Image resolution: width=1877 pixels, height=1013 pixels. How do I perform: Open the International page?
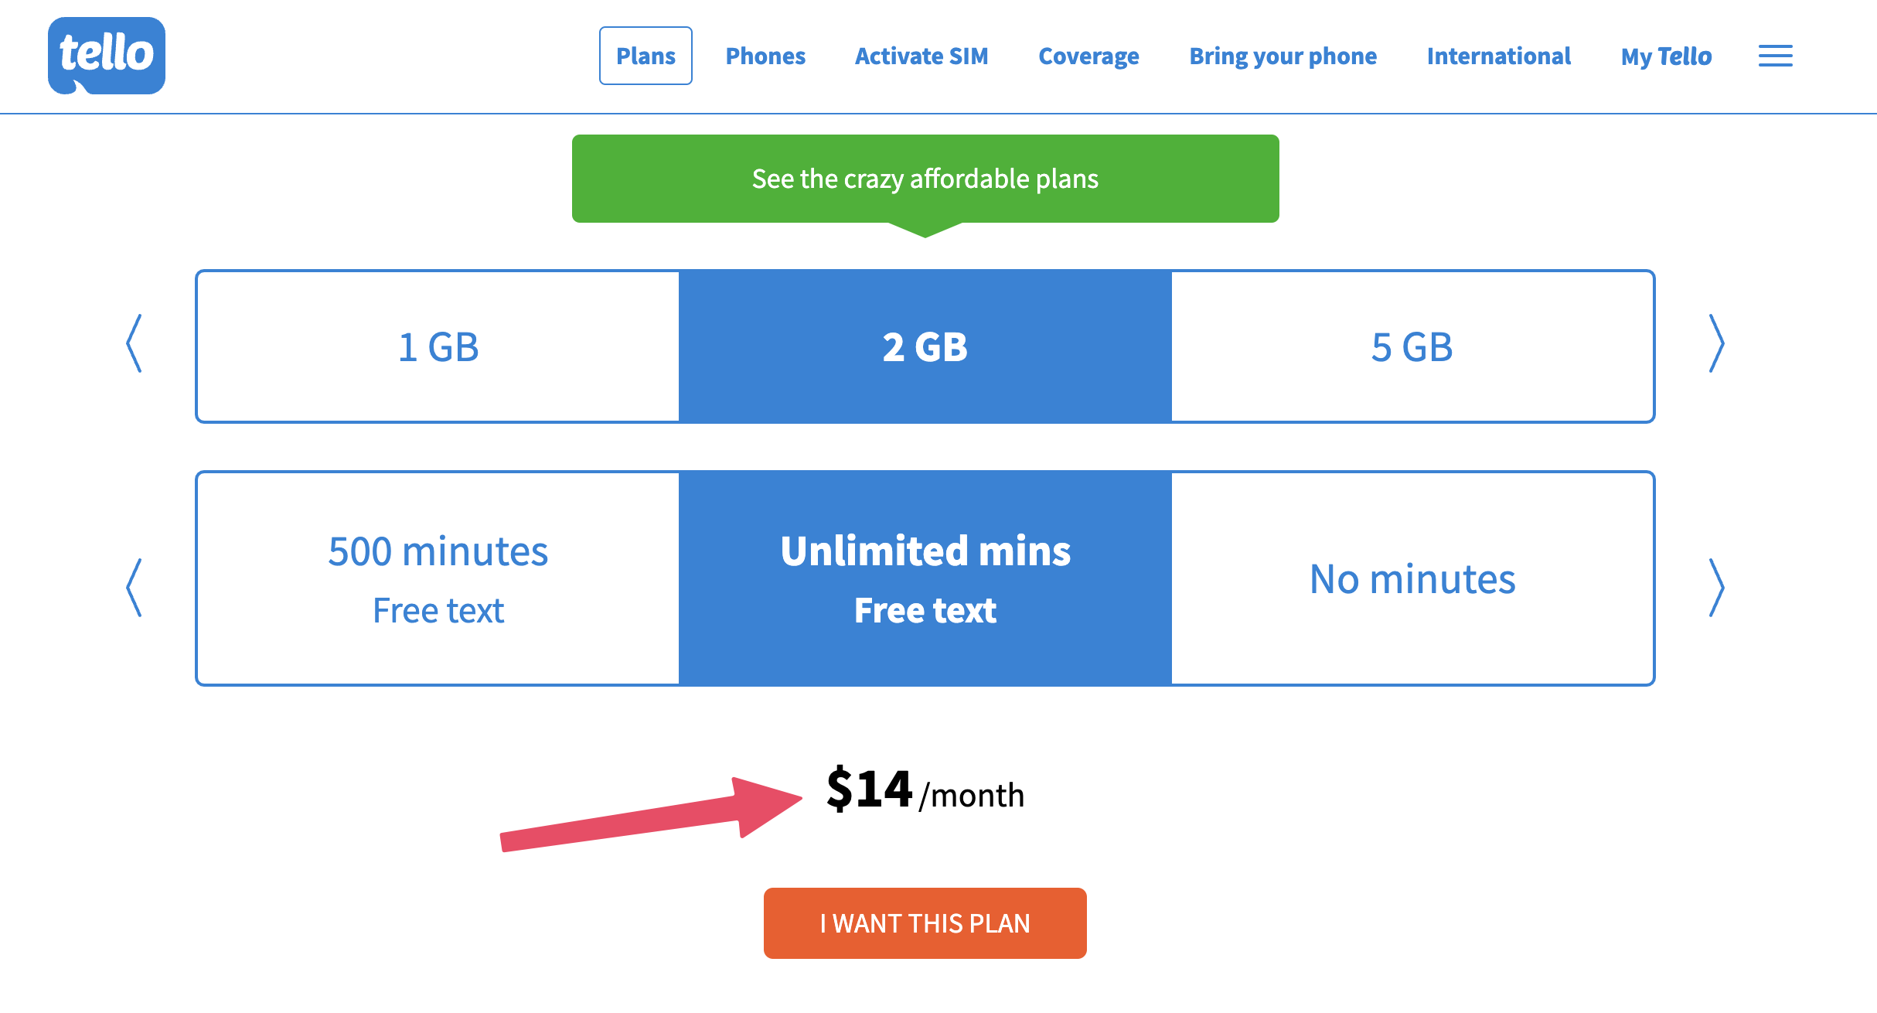[1497, 55]
